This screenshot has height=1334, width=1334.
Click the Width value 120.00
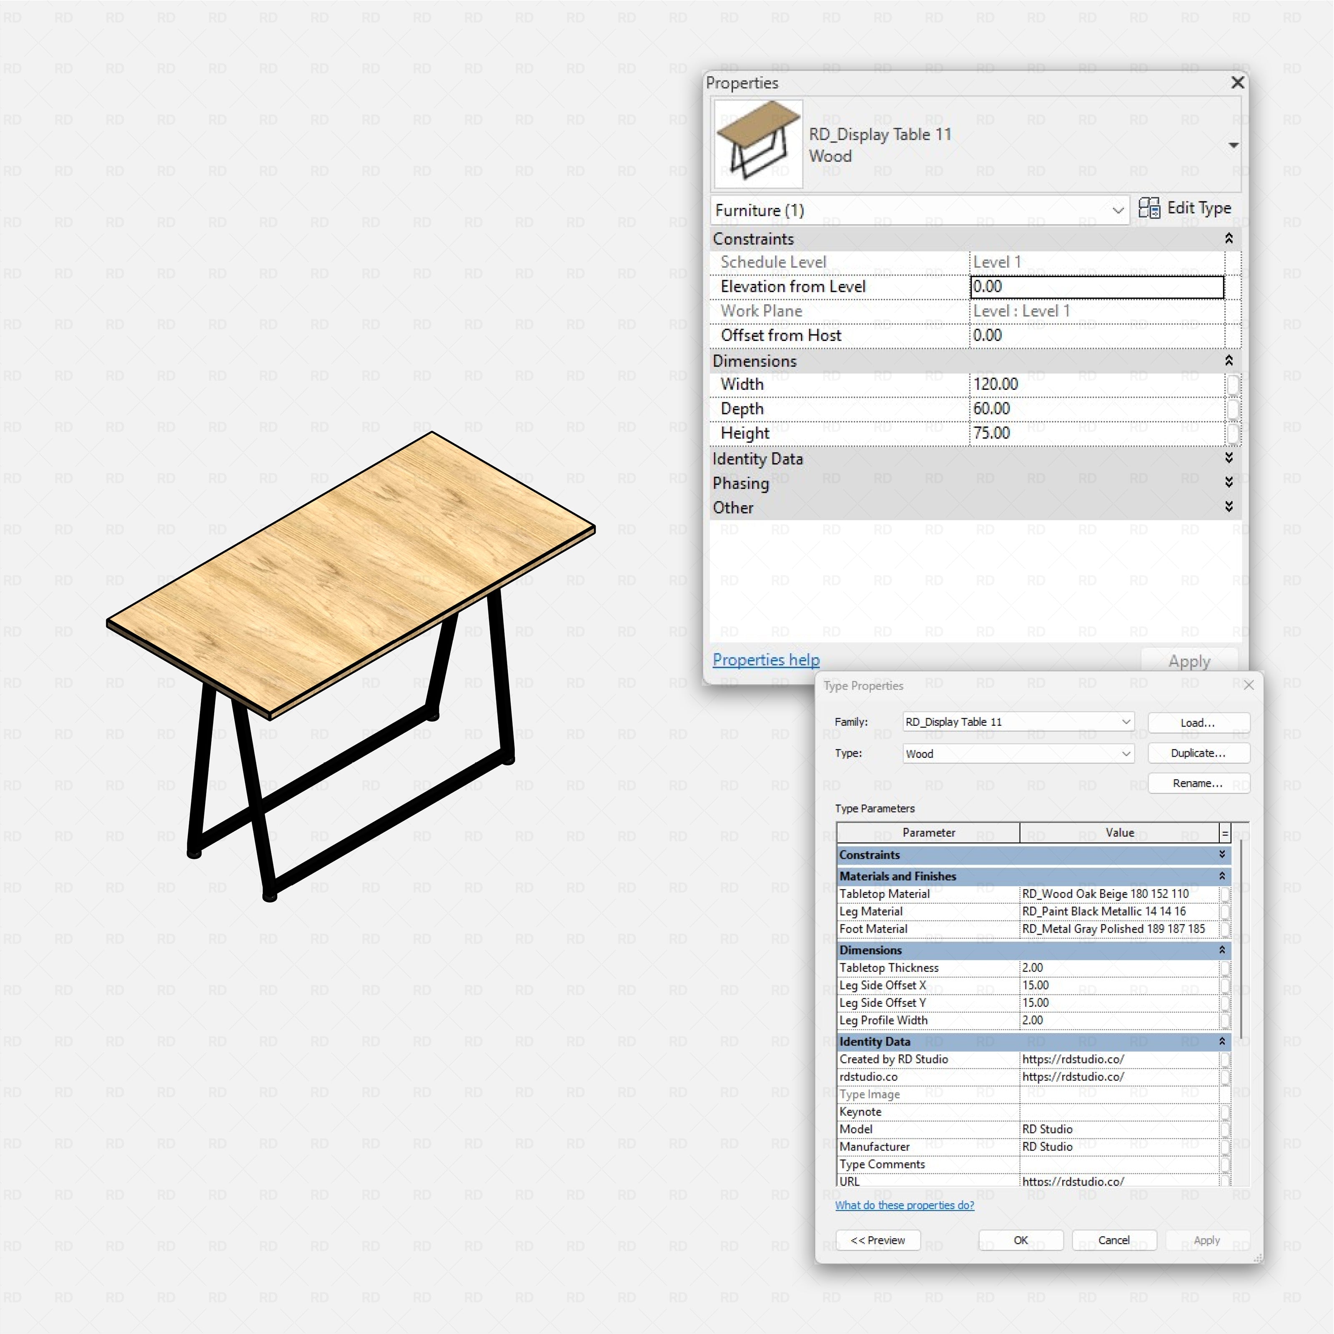[x=1097, y=384]
